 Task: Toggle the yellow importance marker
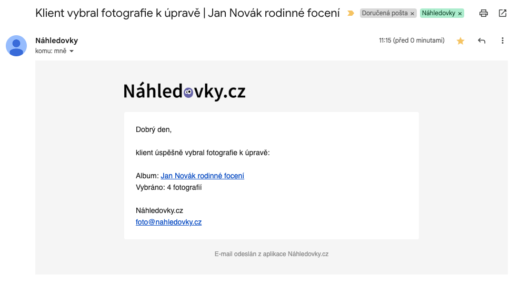pos(351,13)
